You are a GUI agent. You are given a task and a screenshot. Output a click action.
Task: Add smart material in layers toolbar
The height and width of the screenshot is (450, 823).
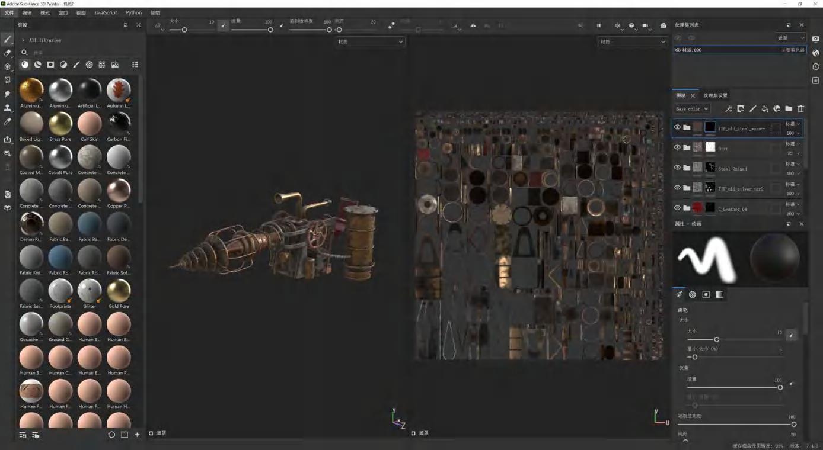tap(777, 109)
